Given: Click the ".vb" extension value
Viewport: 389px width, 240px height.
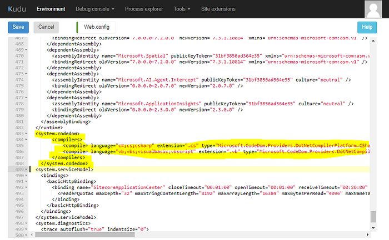Looking at the screenshot, I should (233, 151).
